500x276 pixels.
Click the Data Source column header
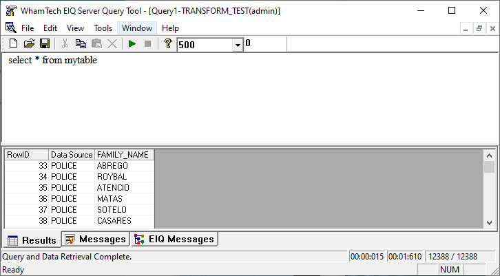point(72,155)
